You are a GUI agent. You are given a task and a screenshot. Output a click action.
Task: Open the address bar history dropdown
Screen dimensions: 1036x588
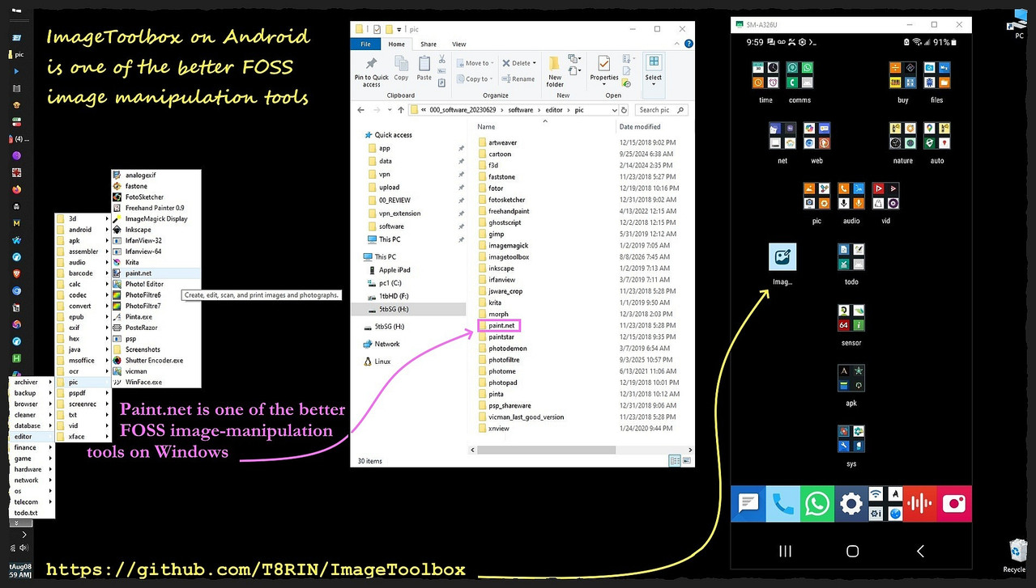coord(613,110)
